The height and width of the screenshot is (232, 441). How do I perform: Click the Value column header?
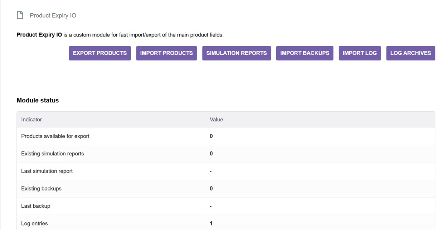[x=216, y=120]
